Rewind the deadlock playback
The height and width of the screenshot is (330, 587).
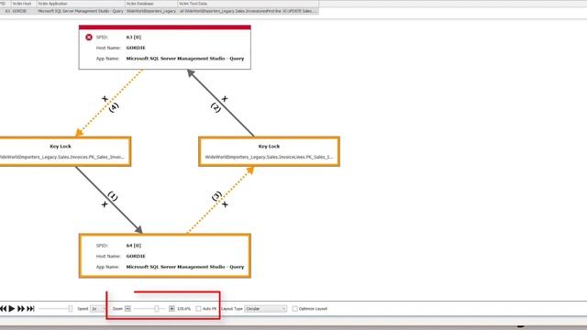coord(3,308)
